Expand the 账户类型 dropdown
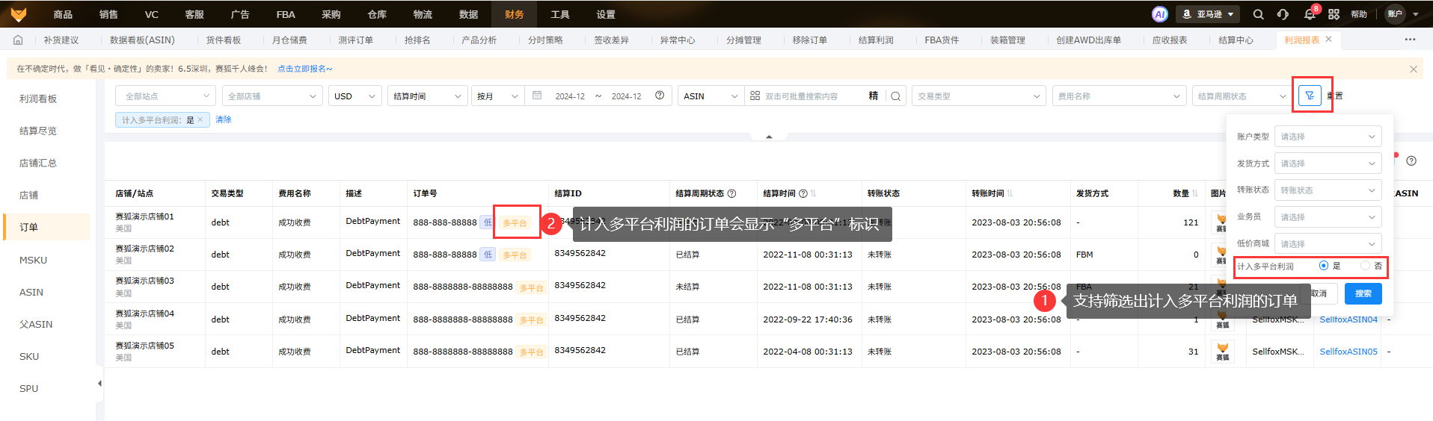The height and width of the screenshot is (421, 1433). (1327, 137)
